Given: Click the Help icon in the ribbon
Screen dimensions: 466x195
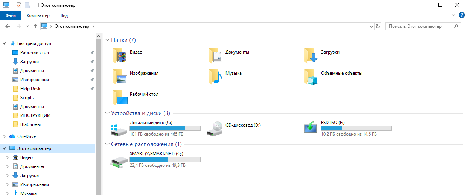Looking at the screenshot, I should 461,15.
